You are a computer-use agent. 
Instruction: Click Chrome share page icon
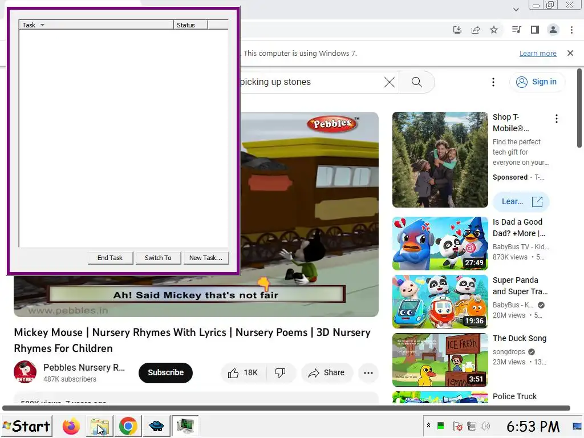point(476,30)
